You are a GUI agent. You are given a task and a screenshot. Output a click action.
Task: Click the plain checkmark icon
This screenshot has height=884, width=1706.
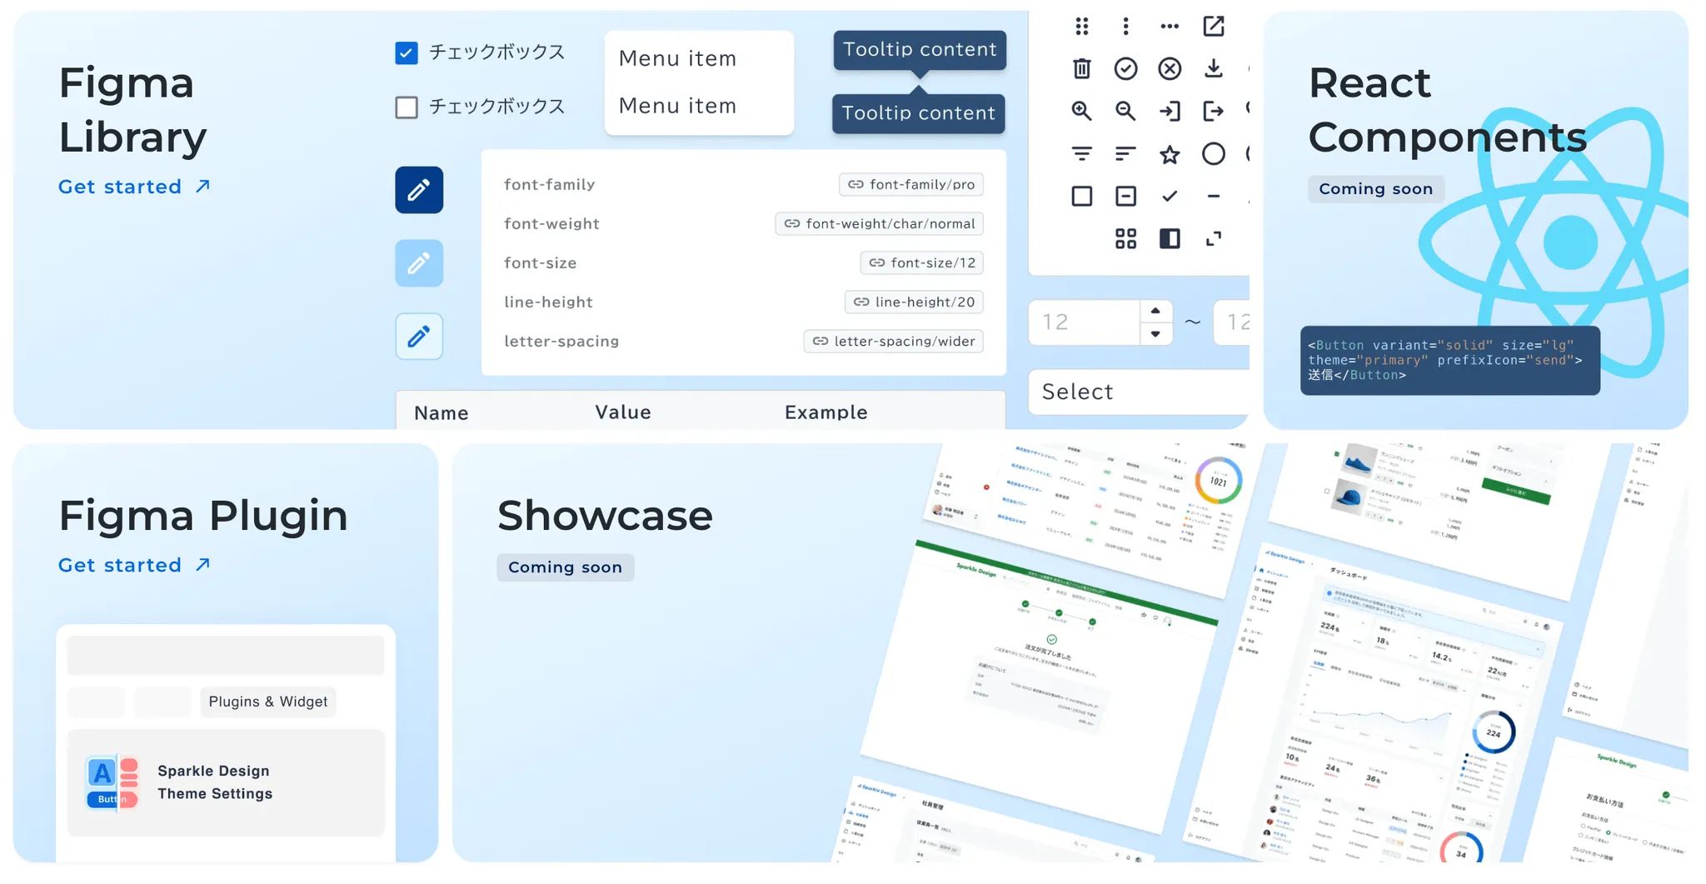click(x=1170, y=196)
